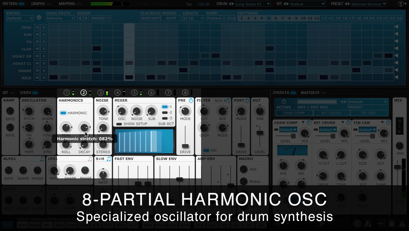This screenshot has height=231, width=409.
Task: Toggle the filter FAT switch
Action: pyautogui.click(x=206, y=150)
